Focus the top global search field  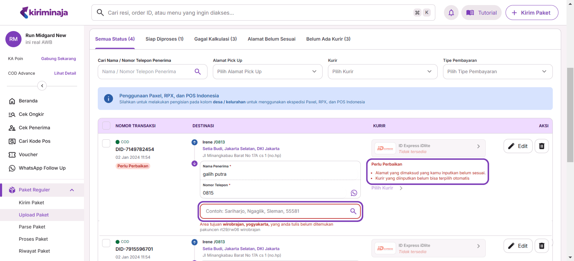[x=257, y=13]
